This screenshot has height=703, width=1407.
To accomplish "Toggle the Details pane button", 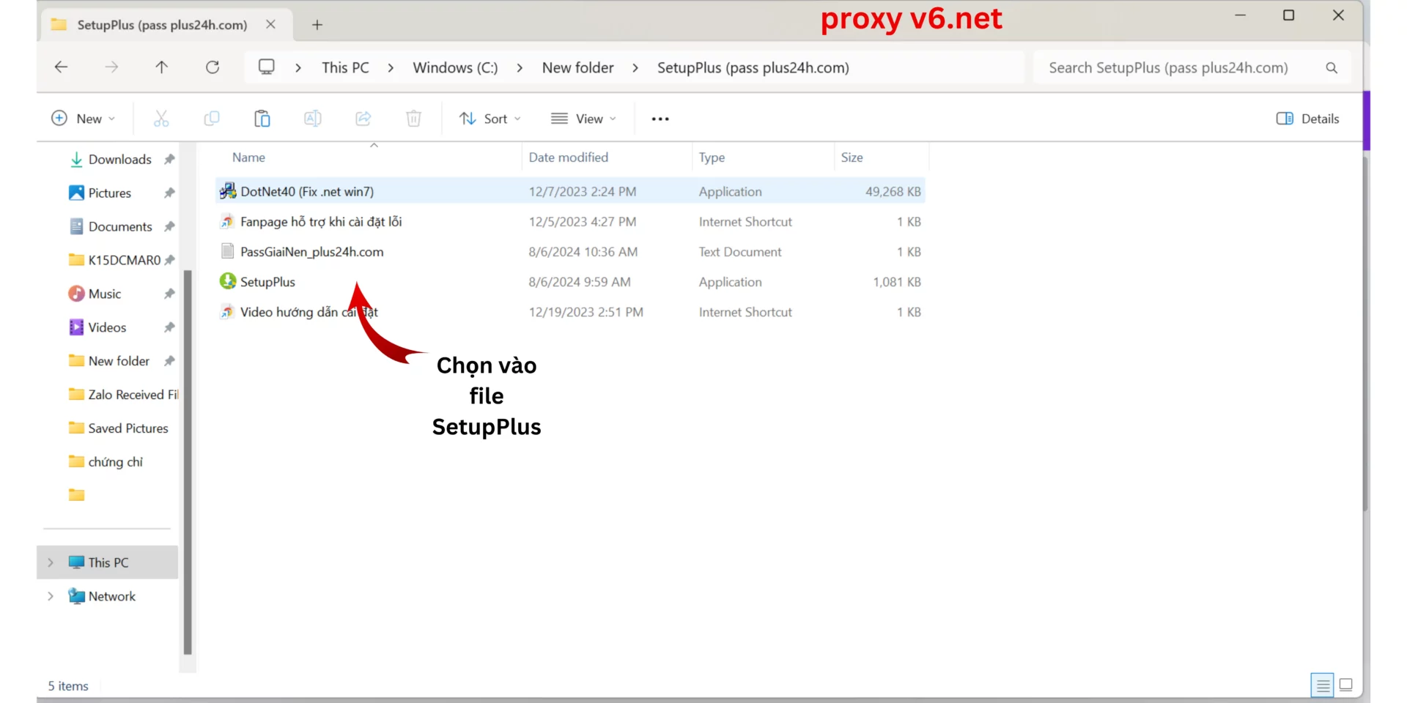I will pyautogui.click(x=1308, y=119).
